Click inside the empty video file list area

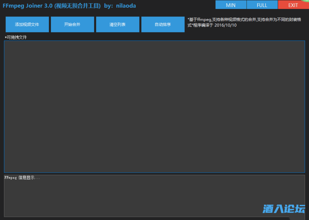[154, 106]
